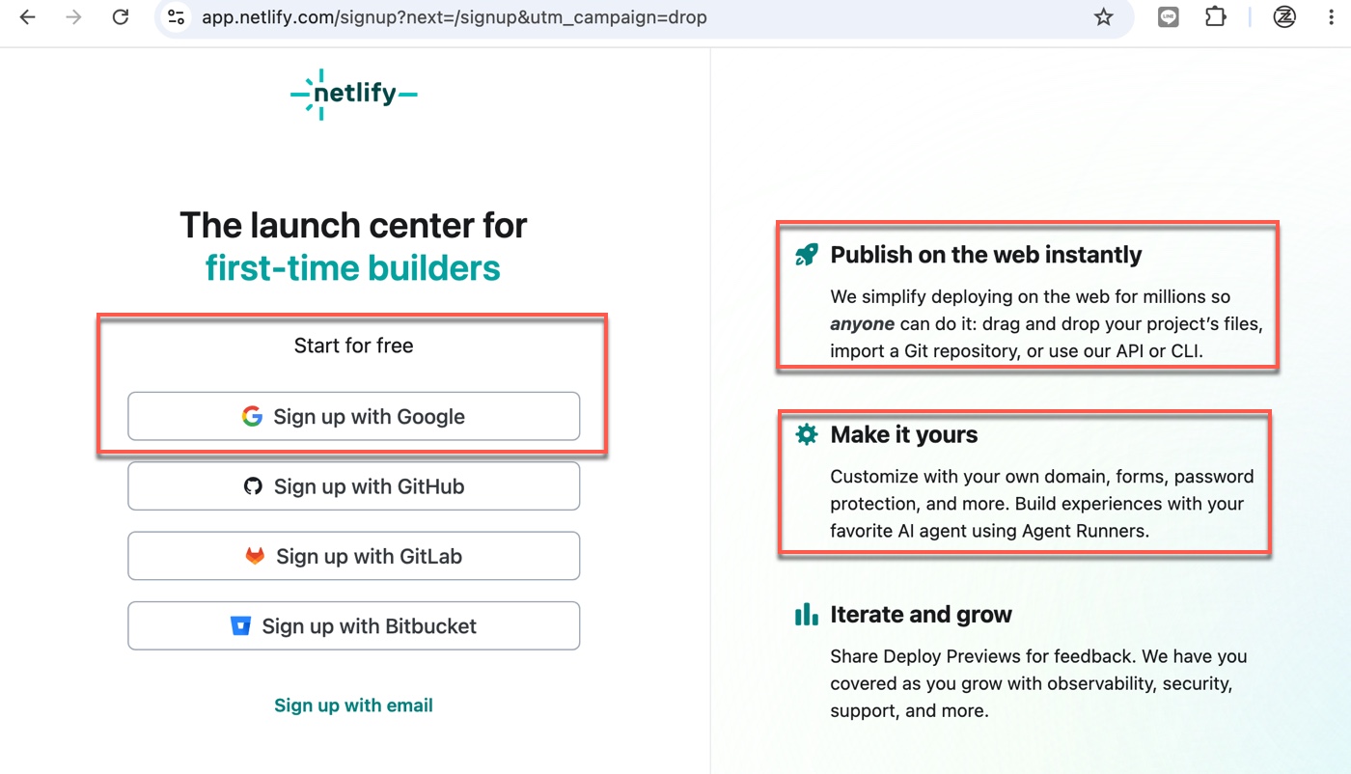
Task: Open the browser extensions puzzle icon
Action: [1216, 17]
